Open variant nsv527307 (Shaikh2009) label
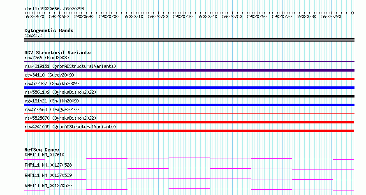366x195 pixels. tap(52, 84)
